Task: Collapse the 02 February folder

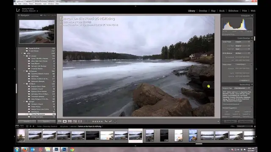Action: coord(24,71)
